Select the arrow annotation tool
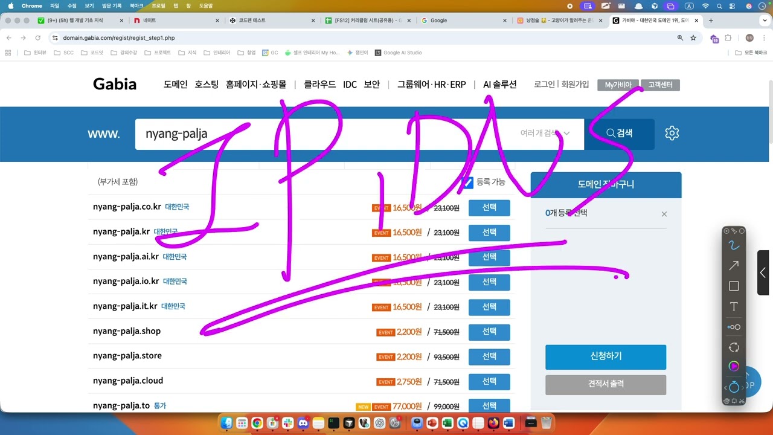The width and height of the screenshot is (773, 435). pos(734,266)
